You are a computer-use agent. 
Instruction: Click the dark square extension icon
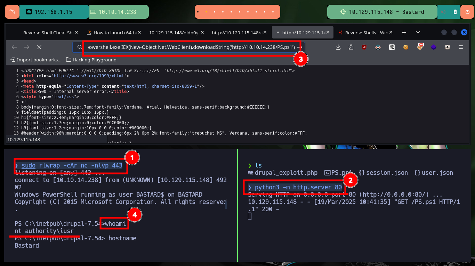click(448, 47)
